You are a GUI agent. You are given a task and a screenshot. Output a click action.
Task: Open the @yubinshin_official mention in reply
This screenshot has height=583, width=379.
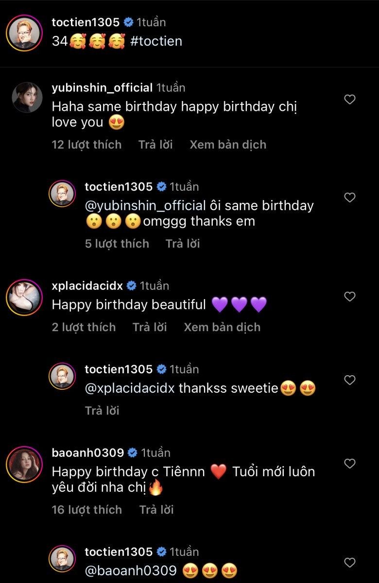[146, 205]
